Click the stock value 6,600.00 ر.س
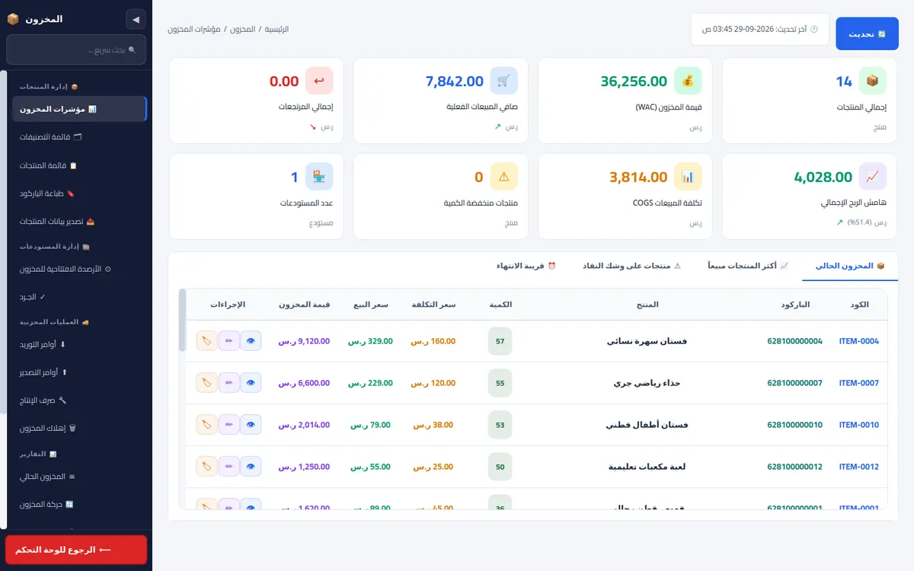 pyautogui.click(x=305, y=383)
